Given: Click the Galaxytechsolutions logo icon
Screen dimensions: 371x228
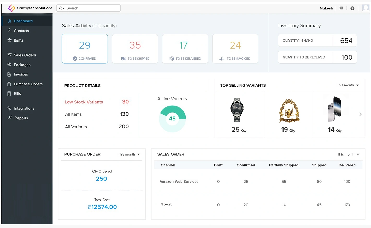Looking at the screenshot, I should click(x=11, y=8).
